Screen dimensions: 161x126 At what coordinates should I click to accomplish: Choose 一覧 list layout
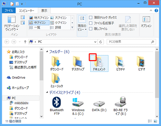coord(34,28)
